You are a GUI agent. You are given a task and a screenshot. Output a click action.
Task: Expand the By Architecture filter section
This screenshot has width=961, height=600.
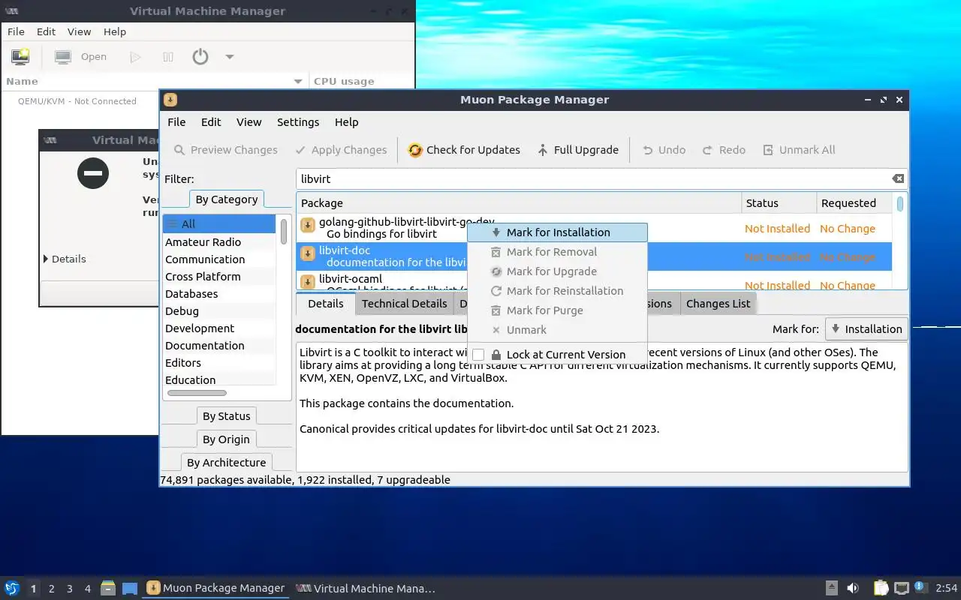pyautogui.click(x=226, y=463)
